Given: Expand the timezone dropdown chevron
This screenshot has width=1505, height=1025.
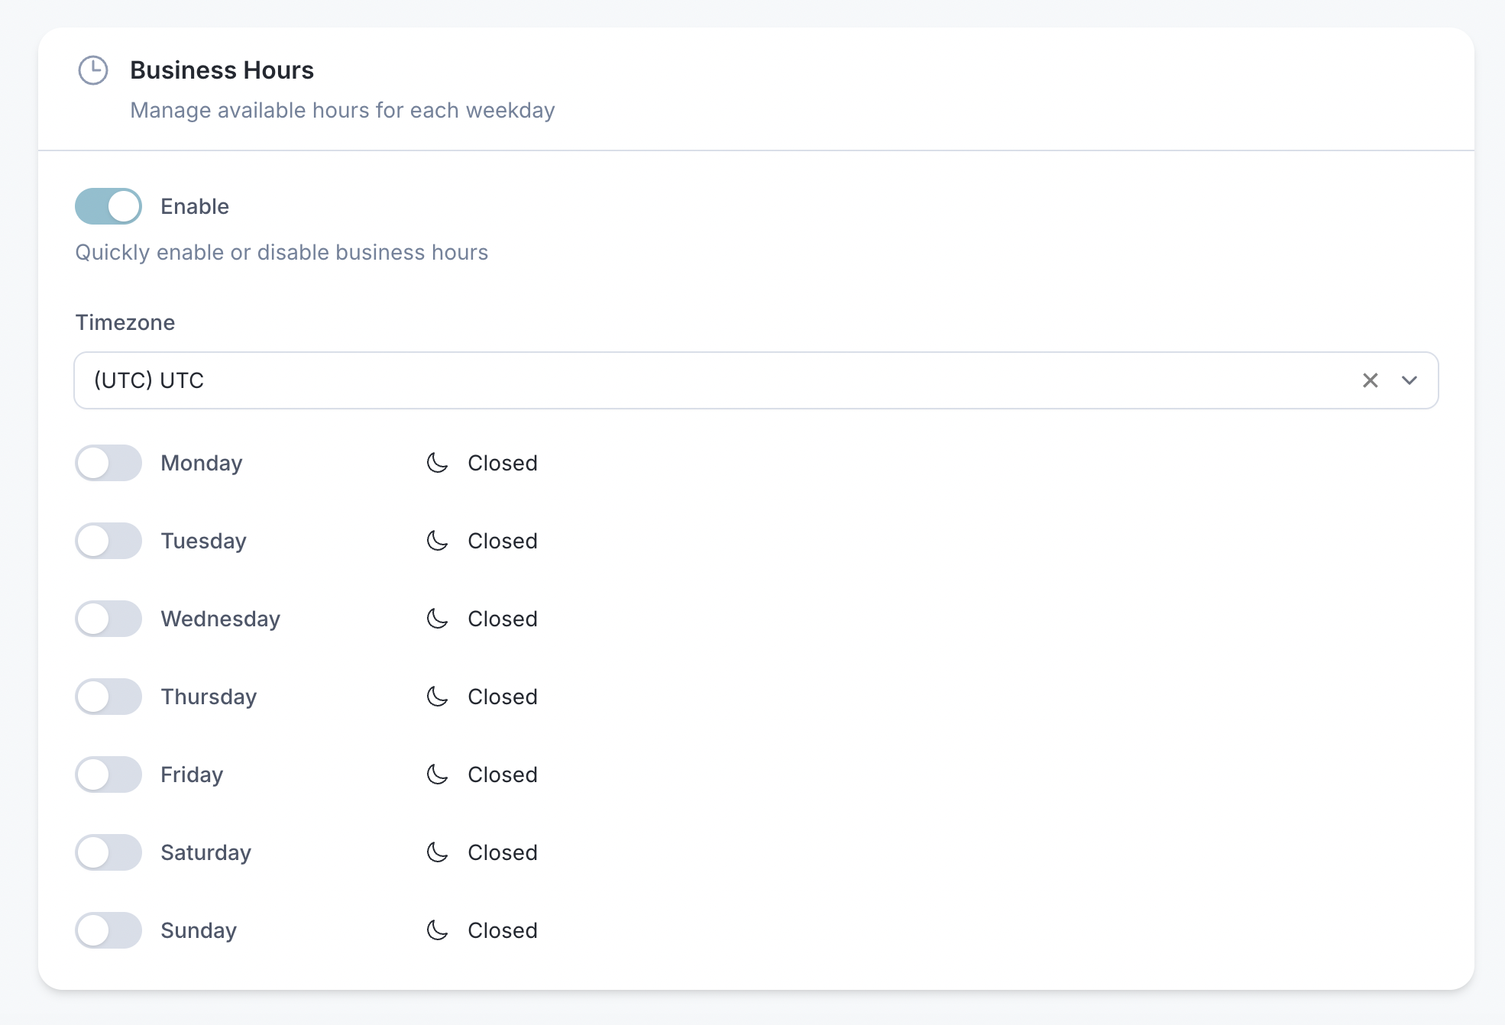Looking at the screenshot, I should (1410, 380).
